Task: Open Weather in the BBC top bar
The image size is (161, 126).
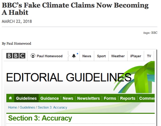Action: pos(118,56)
